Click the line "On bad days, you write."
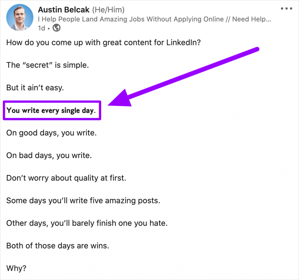This screenshot has width=299, height=280. (49, 155)
